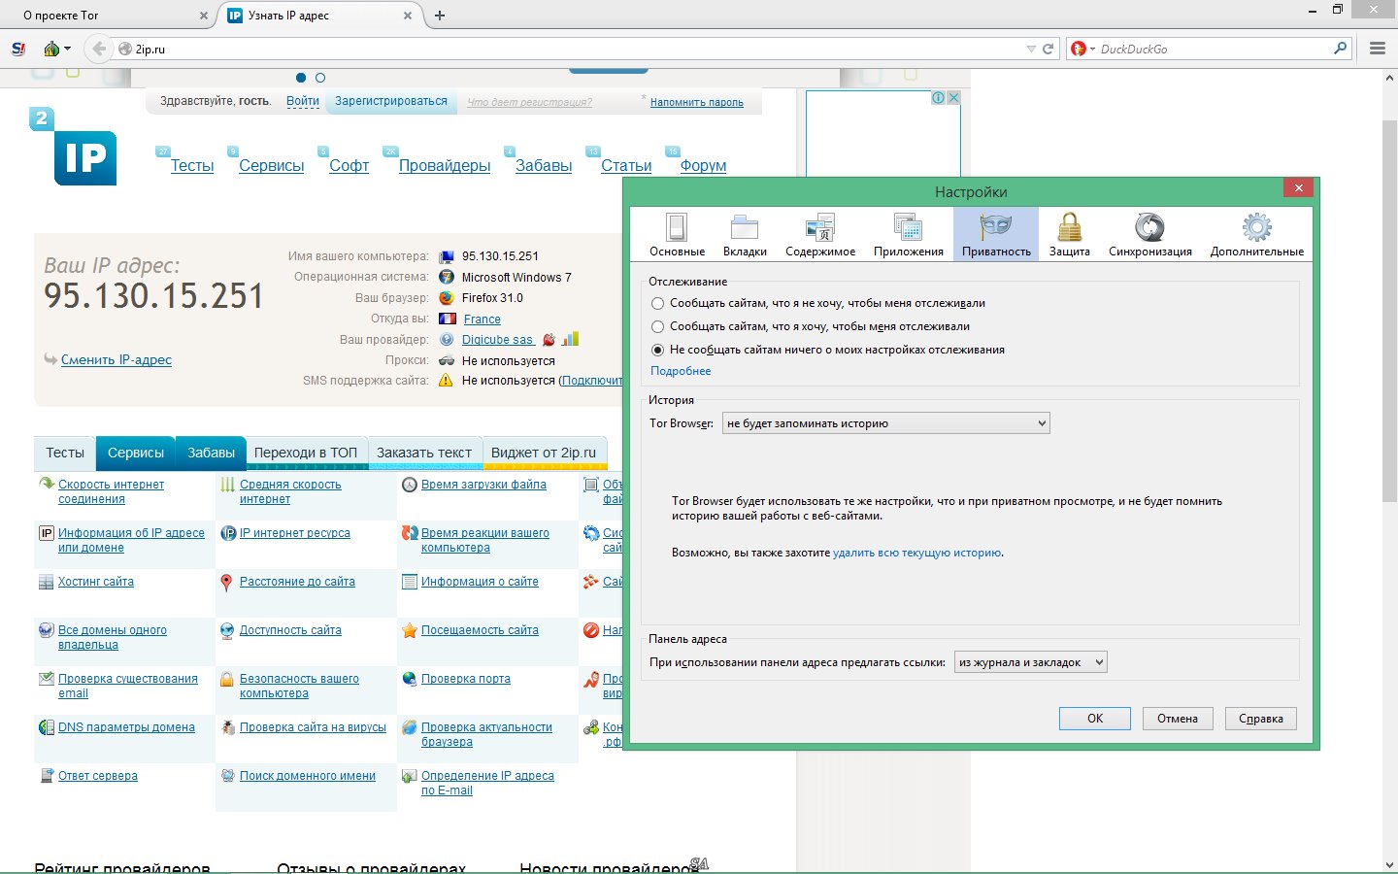Click the Безопасность вашего компьютера lock icon
The width and height of the screenshot is (1398, 874).
pyautogui.click(x=226, y=679)
